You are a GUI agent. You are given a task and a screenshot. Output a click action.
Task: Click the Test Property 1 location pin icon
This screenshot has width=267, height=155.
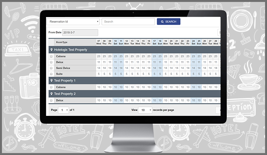coord(51,80)
